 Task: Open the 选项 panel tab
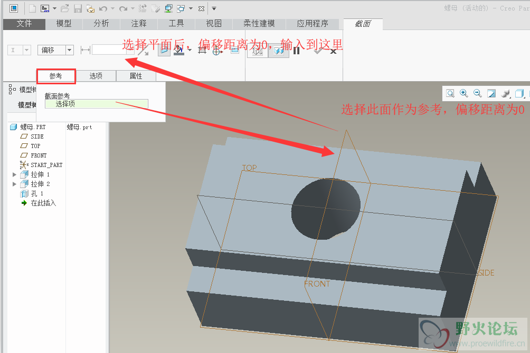(96, 76)
